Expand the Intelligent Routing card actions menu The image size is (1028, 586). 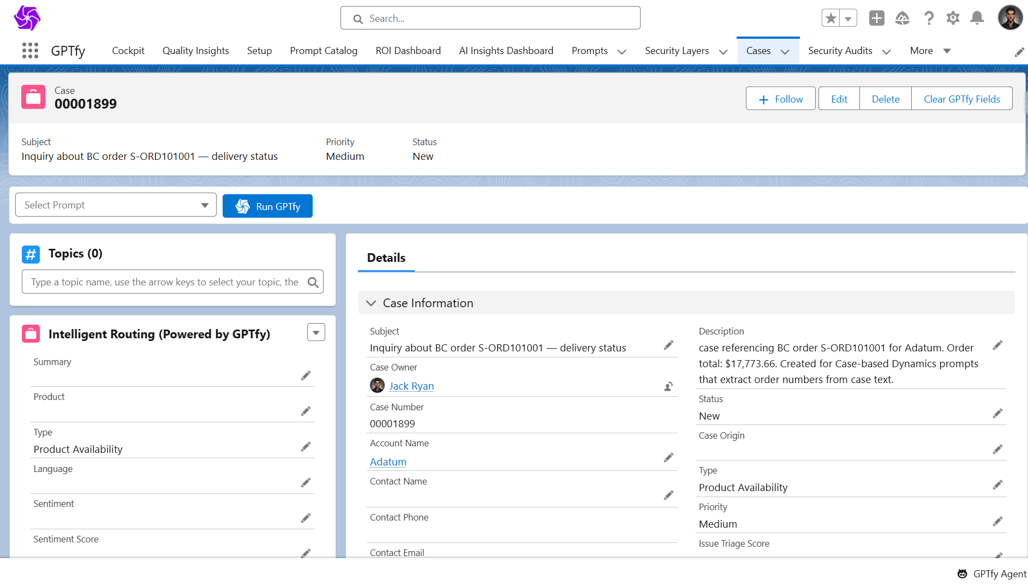click(316, 332)
